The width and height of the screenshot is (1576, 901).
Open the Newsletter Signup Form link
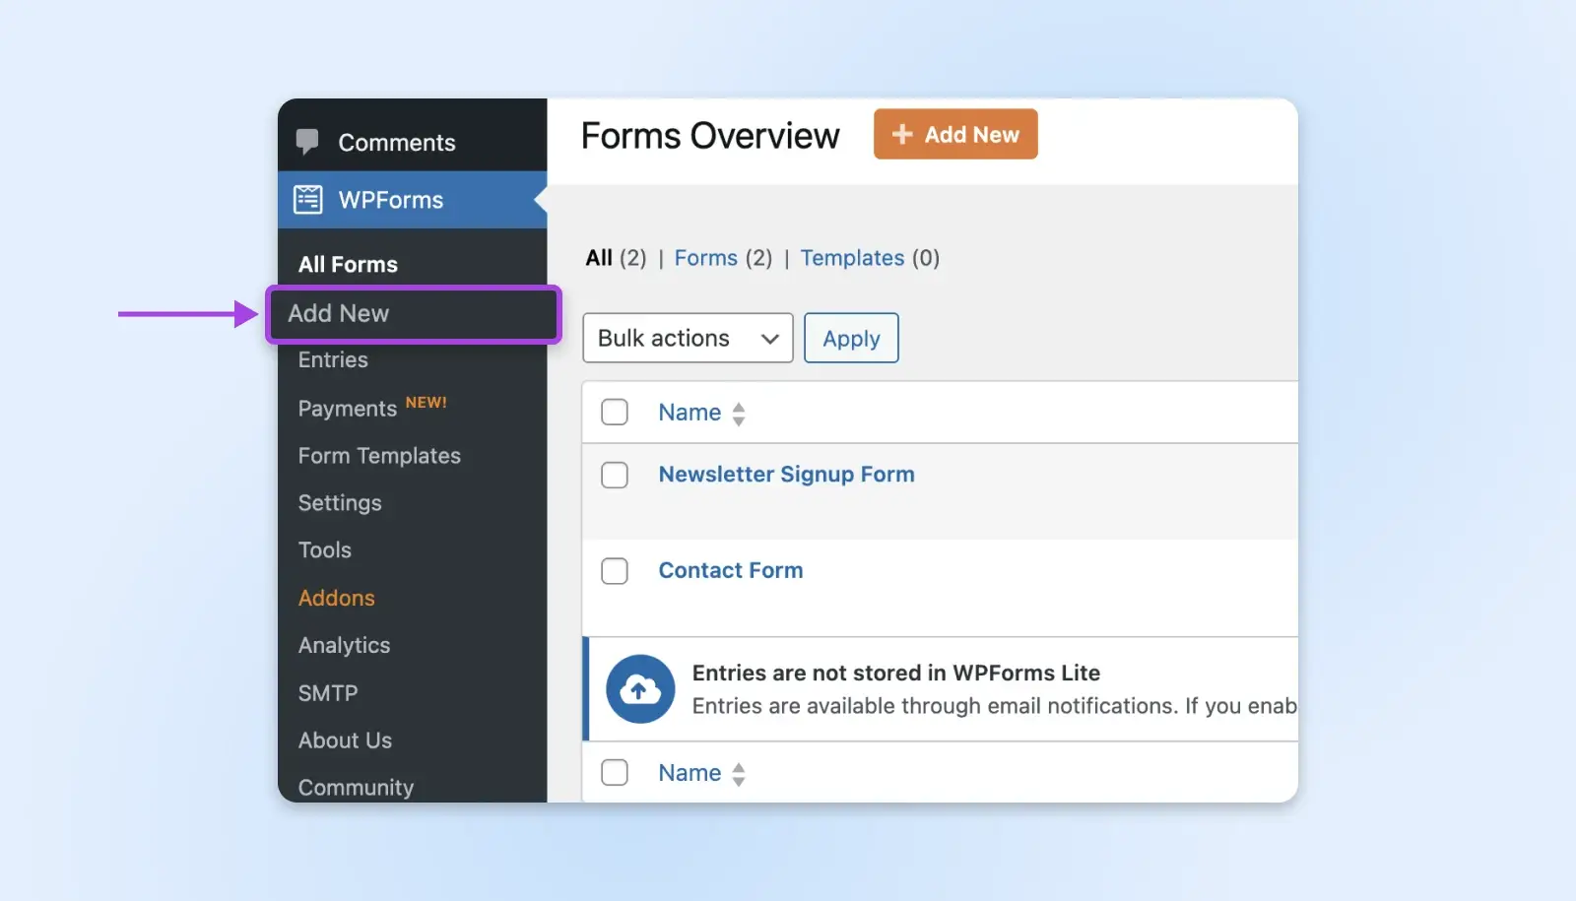click(x=786, y=475)
